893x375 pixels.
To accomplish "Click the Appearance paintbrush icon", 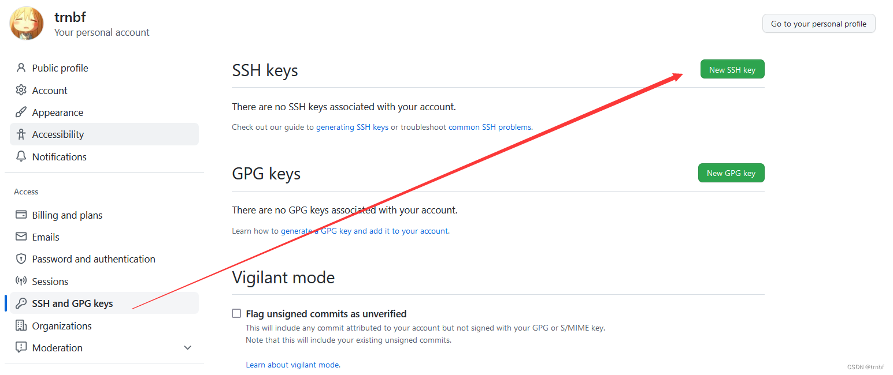I will [21, 112].
